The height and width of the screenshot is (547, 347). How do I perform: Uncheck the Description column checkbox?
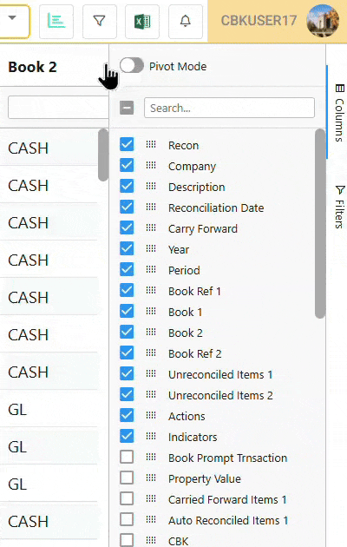[x=127, y=186]
